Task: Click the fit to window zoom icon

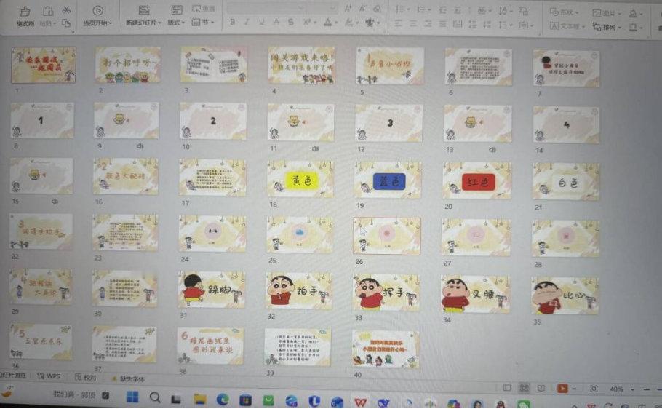Action: point(594,389)
